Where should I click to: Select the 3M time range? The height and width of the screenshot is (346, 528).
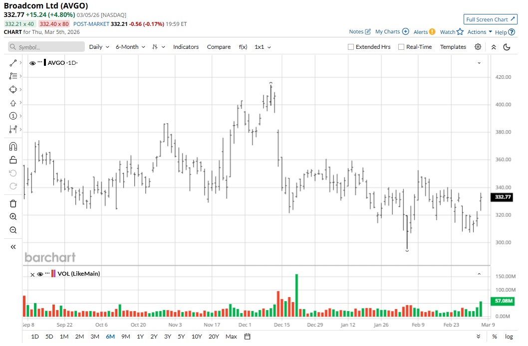click(95, 337)
